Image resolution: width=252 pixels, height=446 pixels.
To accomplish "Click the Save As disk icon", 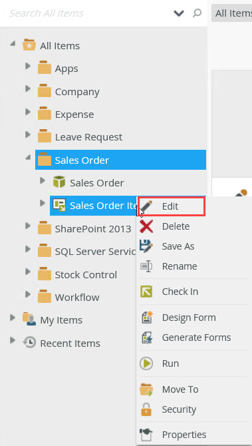I will click(x=146, y=246).
